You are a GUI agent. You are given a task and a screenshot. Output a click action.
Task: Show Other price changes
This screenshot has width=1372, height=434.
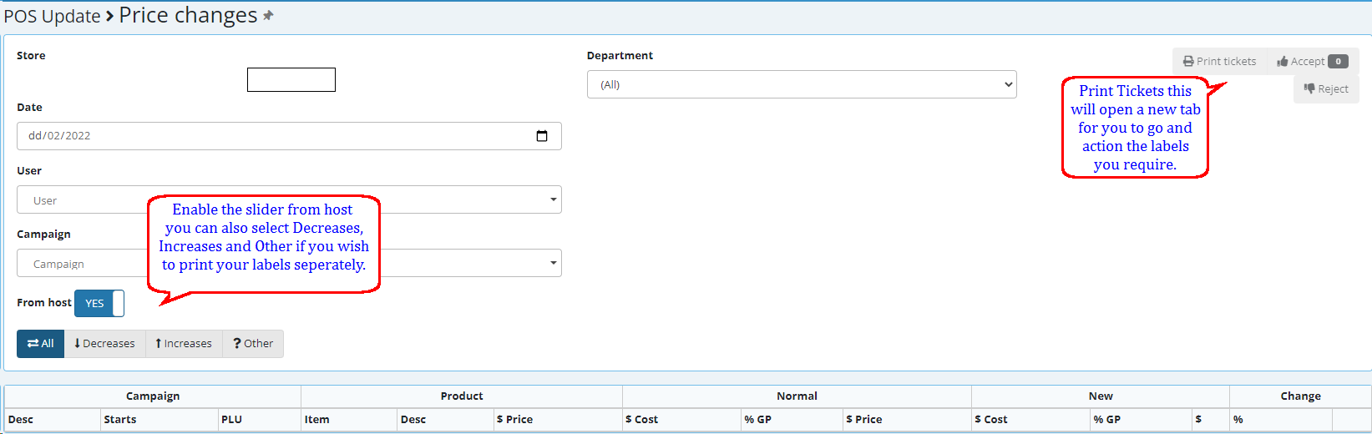pos(253,344)
